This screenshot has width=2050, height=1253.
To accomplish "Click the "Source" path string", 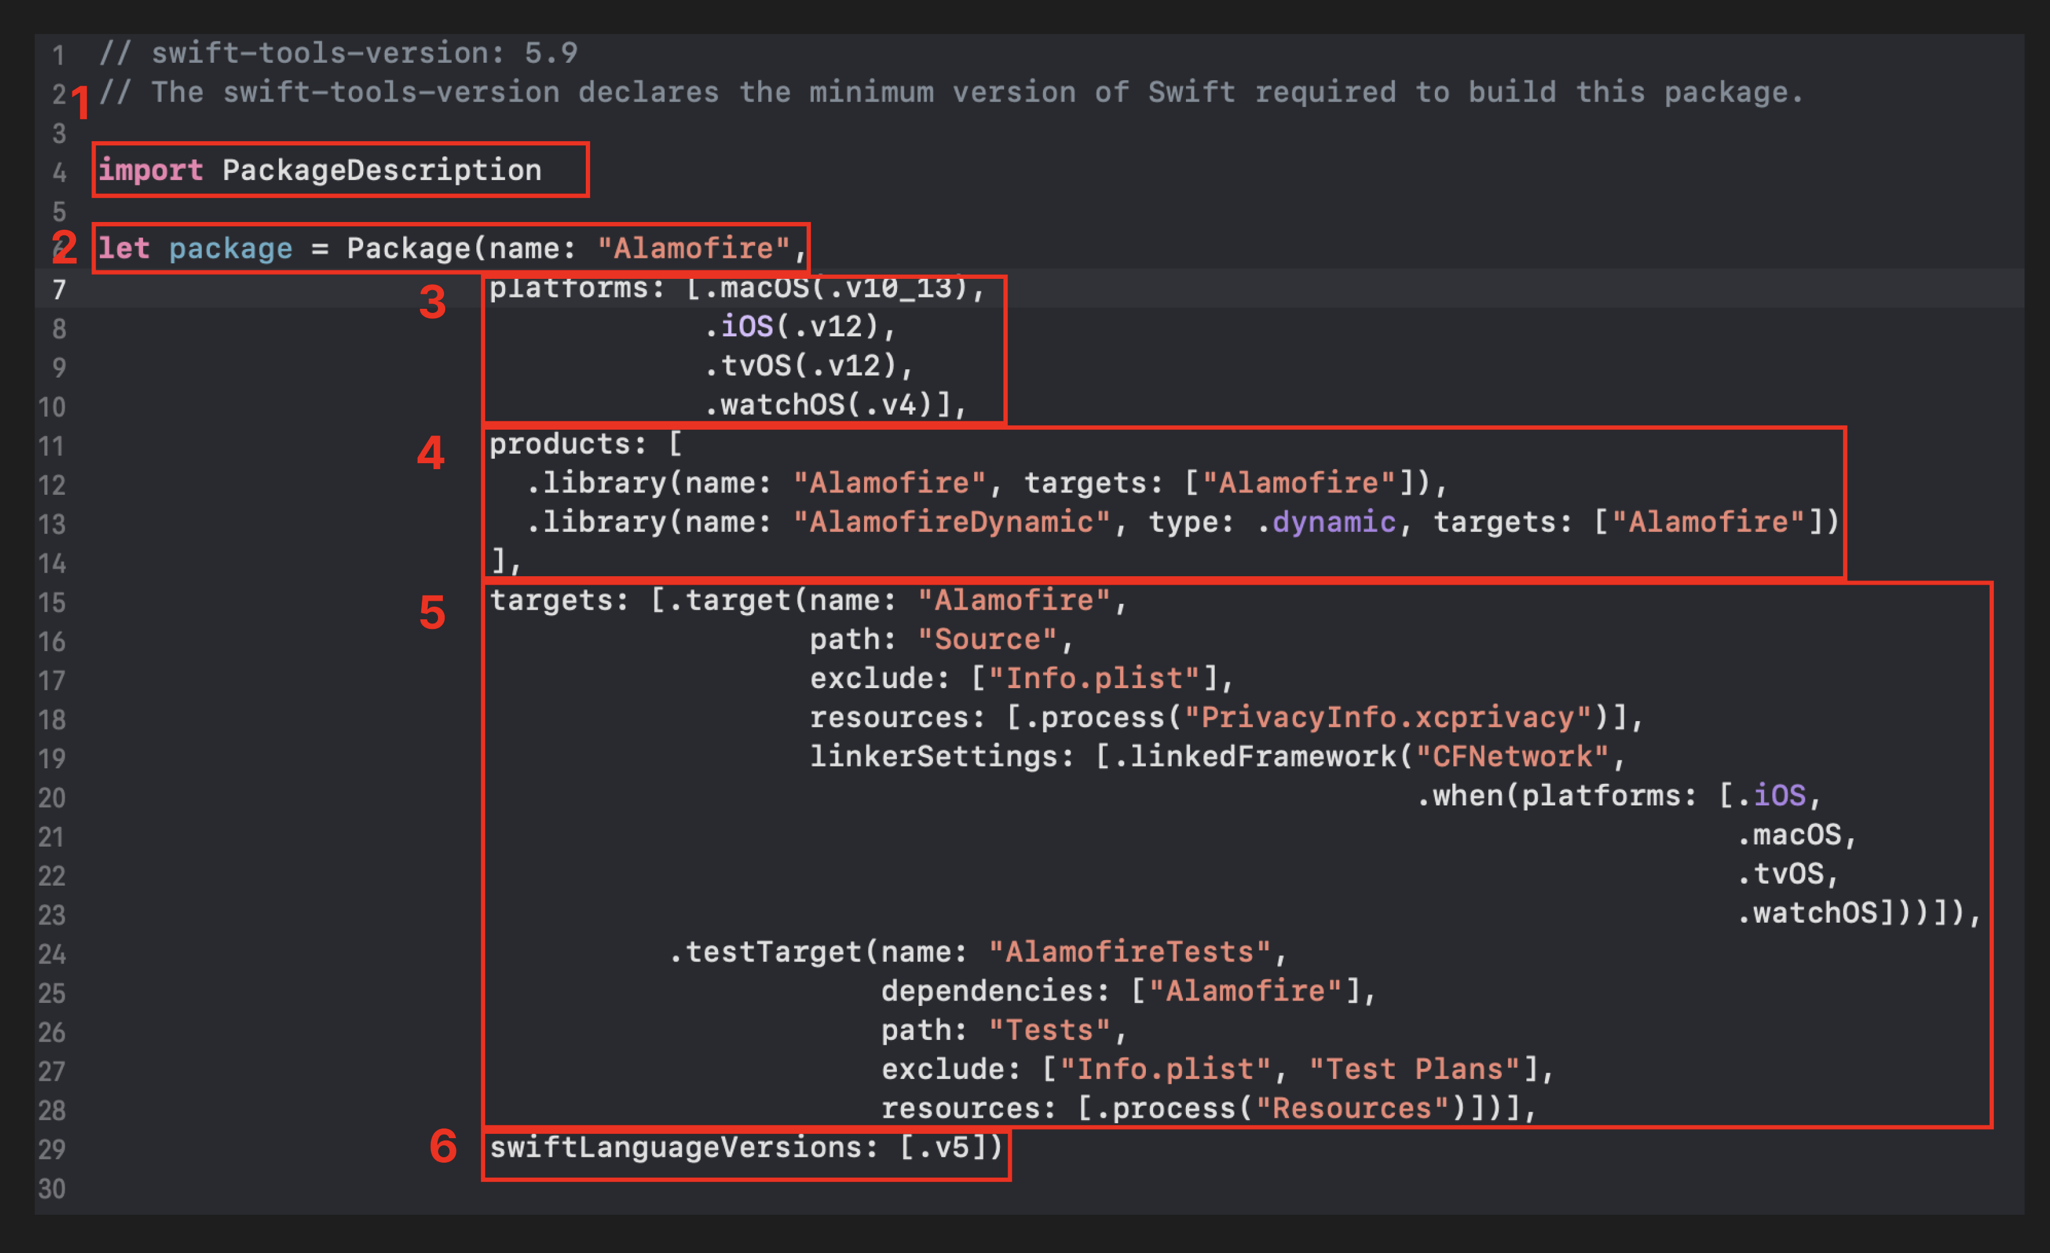I will [x=987, y=640].
